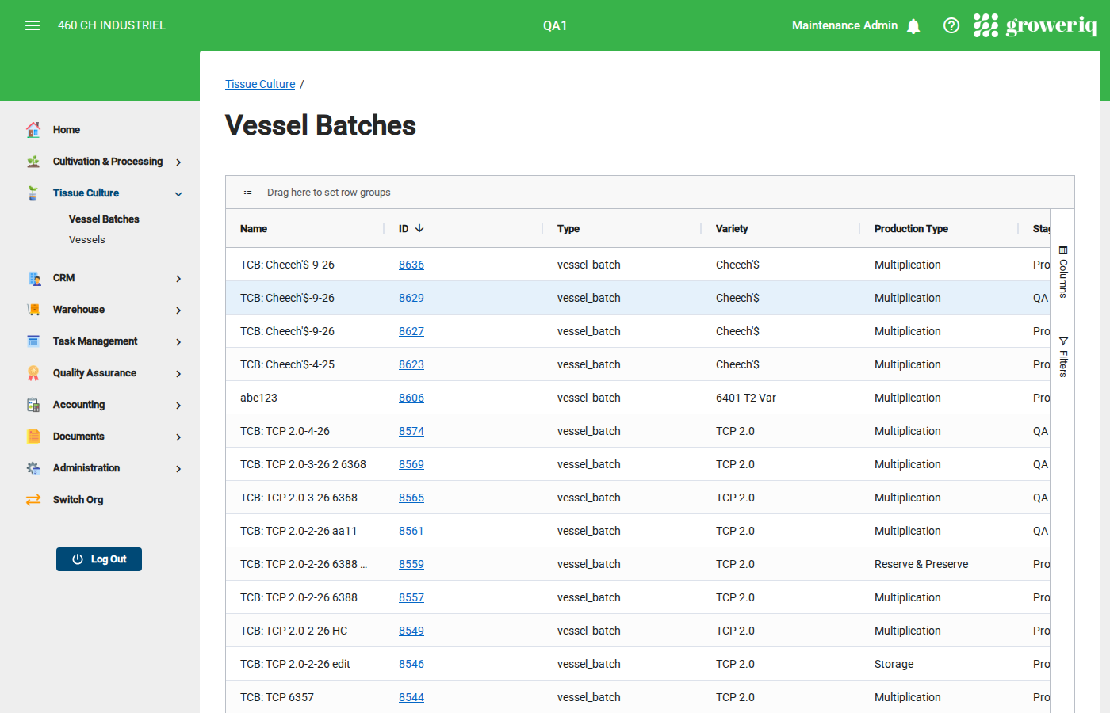Click the CRM sidebar icon
1110x713 pixels.
(x=33, y=278)
